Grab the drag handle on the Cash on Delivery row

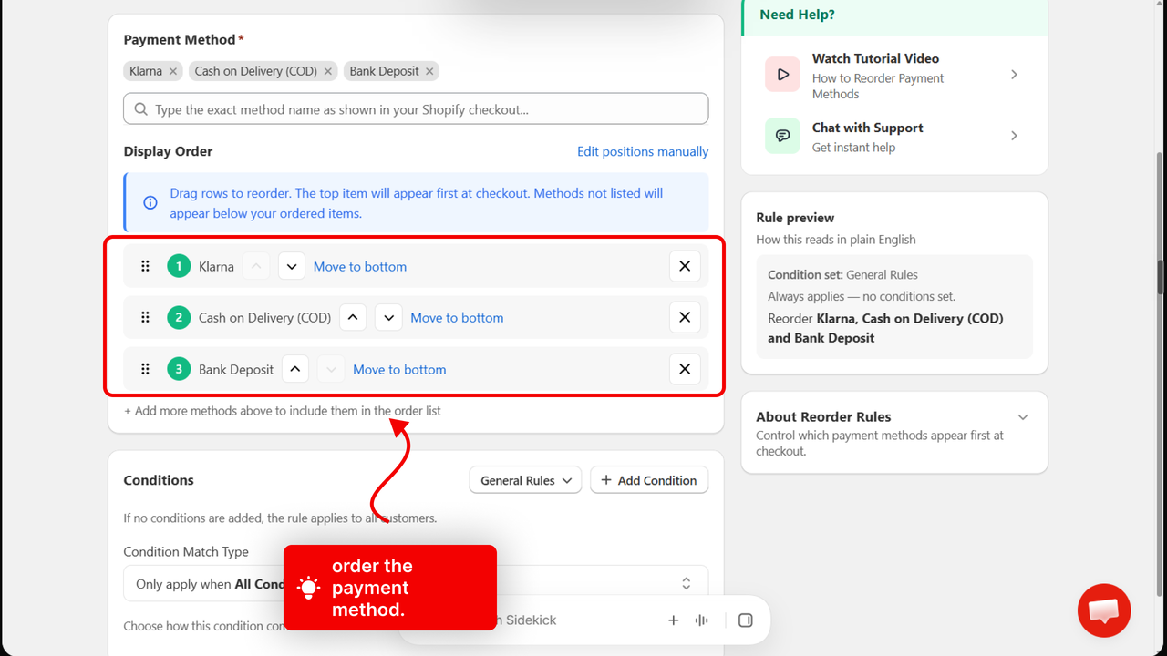[145, 317]
